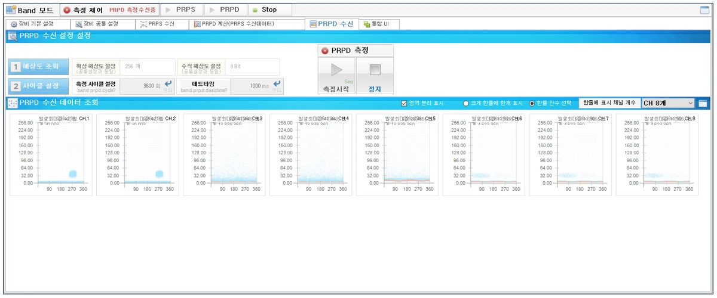Click the 정지 stop button
The image size is (717, 298).
tap(375, 76)
